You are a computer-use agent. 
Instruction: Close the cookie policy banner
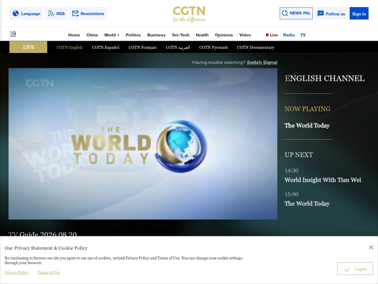point(371,247)
